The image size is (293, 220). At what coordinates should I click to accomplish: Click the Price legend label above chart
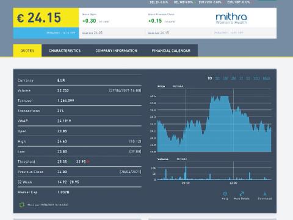(161, 86)
